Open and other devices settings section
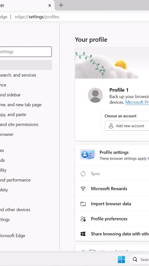Screen dimensions: 149x266 coord(15,210)
